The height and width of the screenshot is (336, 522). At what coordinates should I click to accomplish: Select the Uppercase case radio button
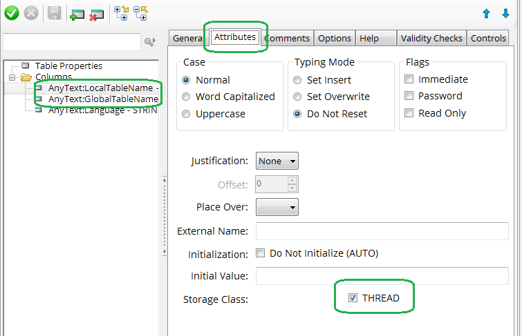tap(185, 114)
